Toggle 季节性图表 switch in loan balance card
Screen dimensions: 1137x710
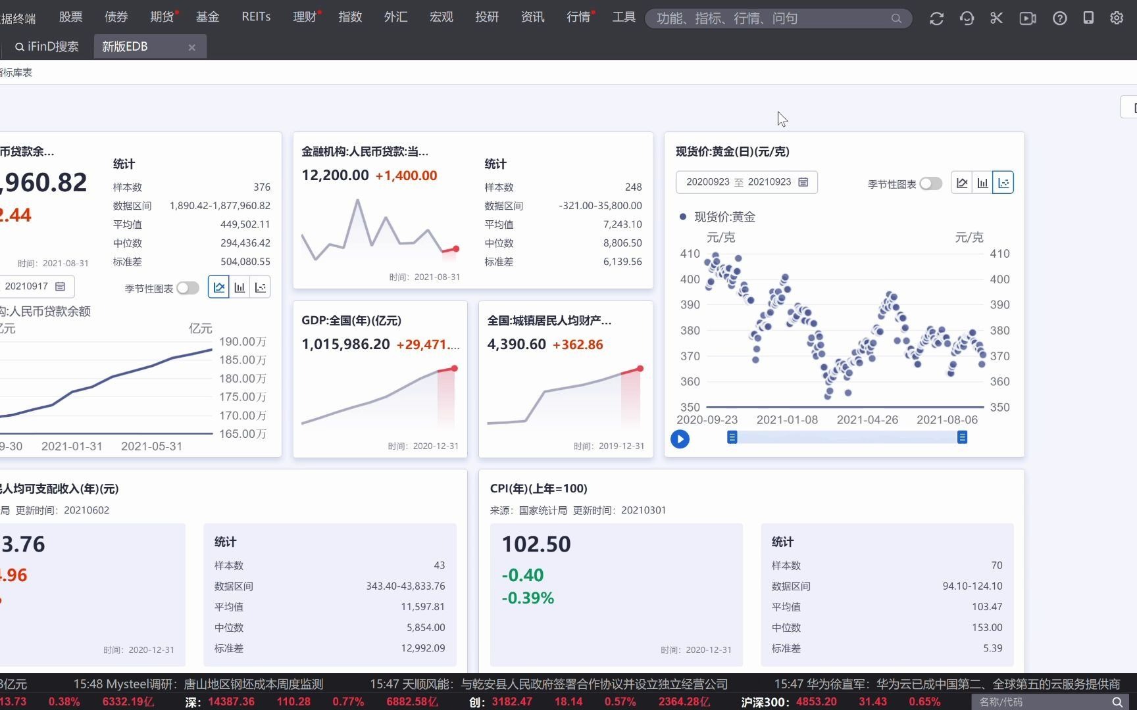pyautogui.click(x=188, y=288)
